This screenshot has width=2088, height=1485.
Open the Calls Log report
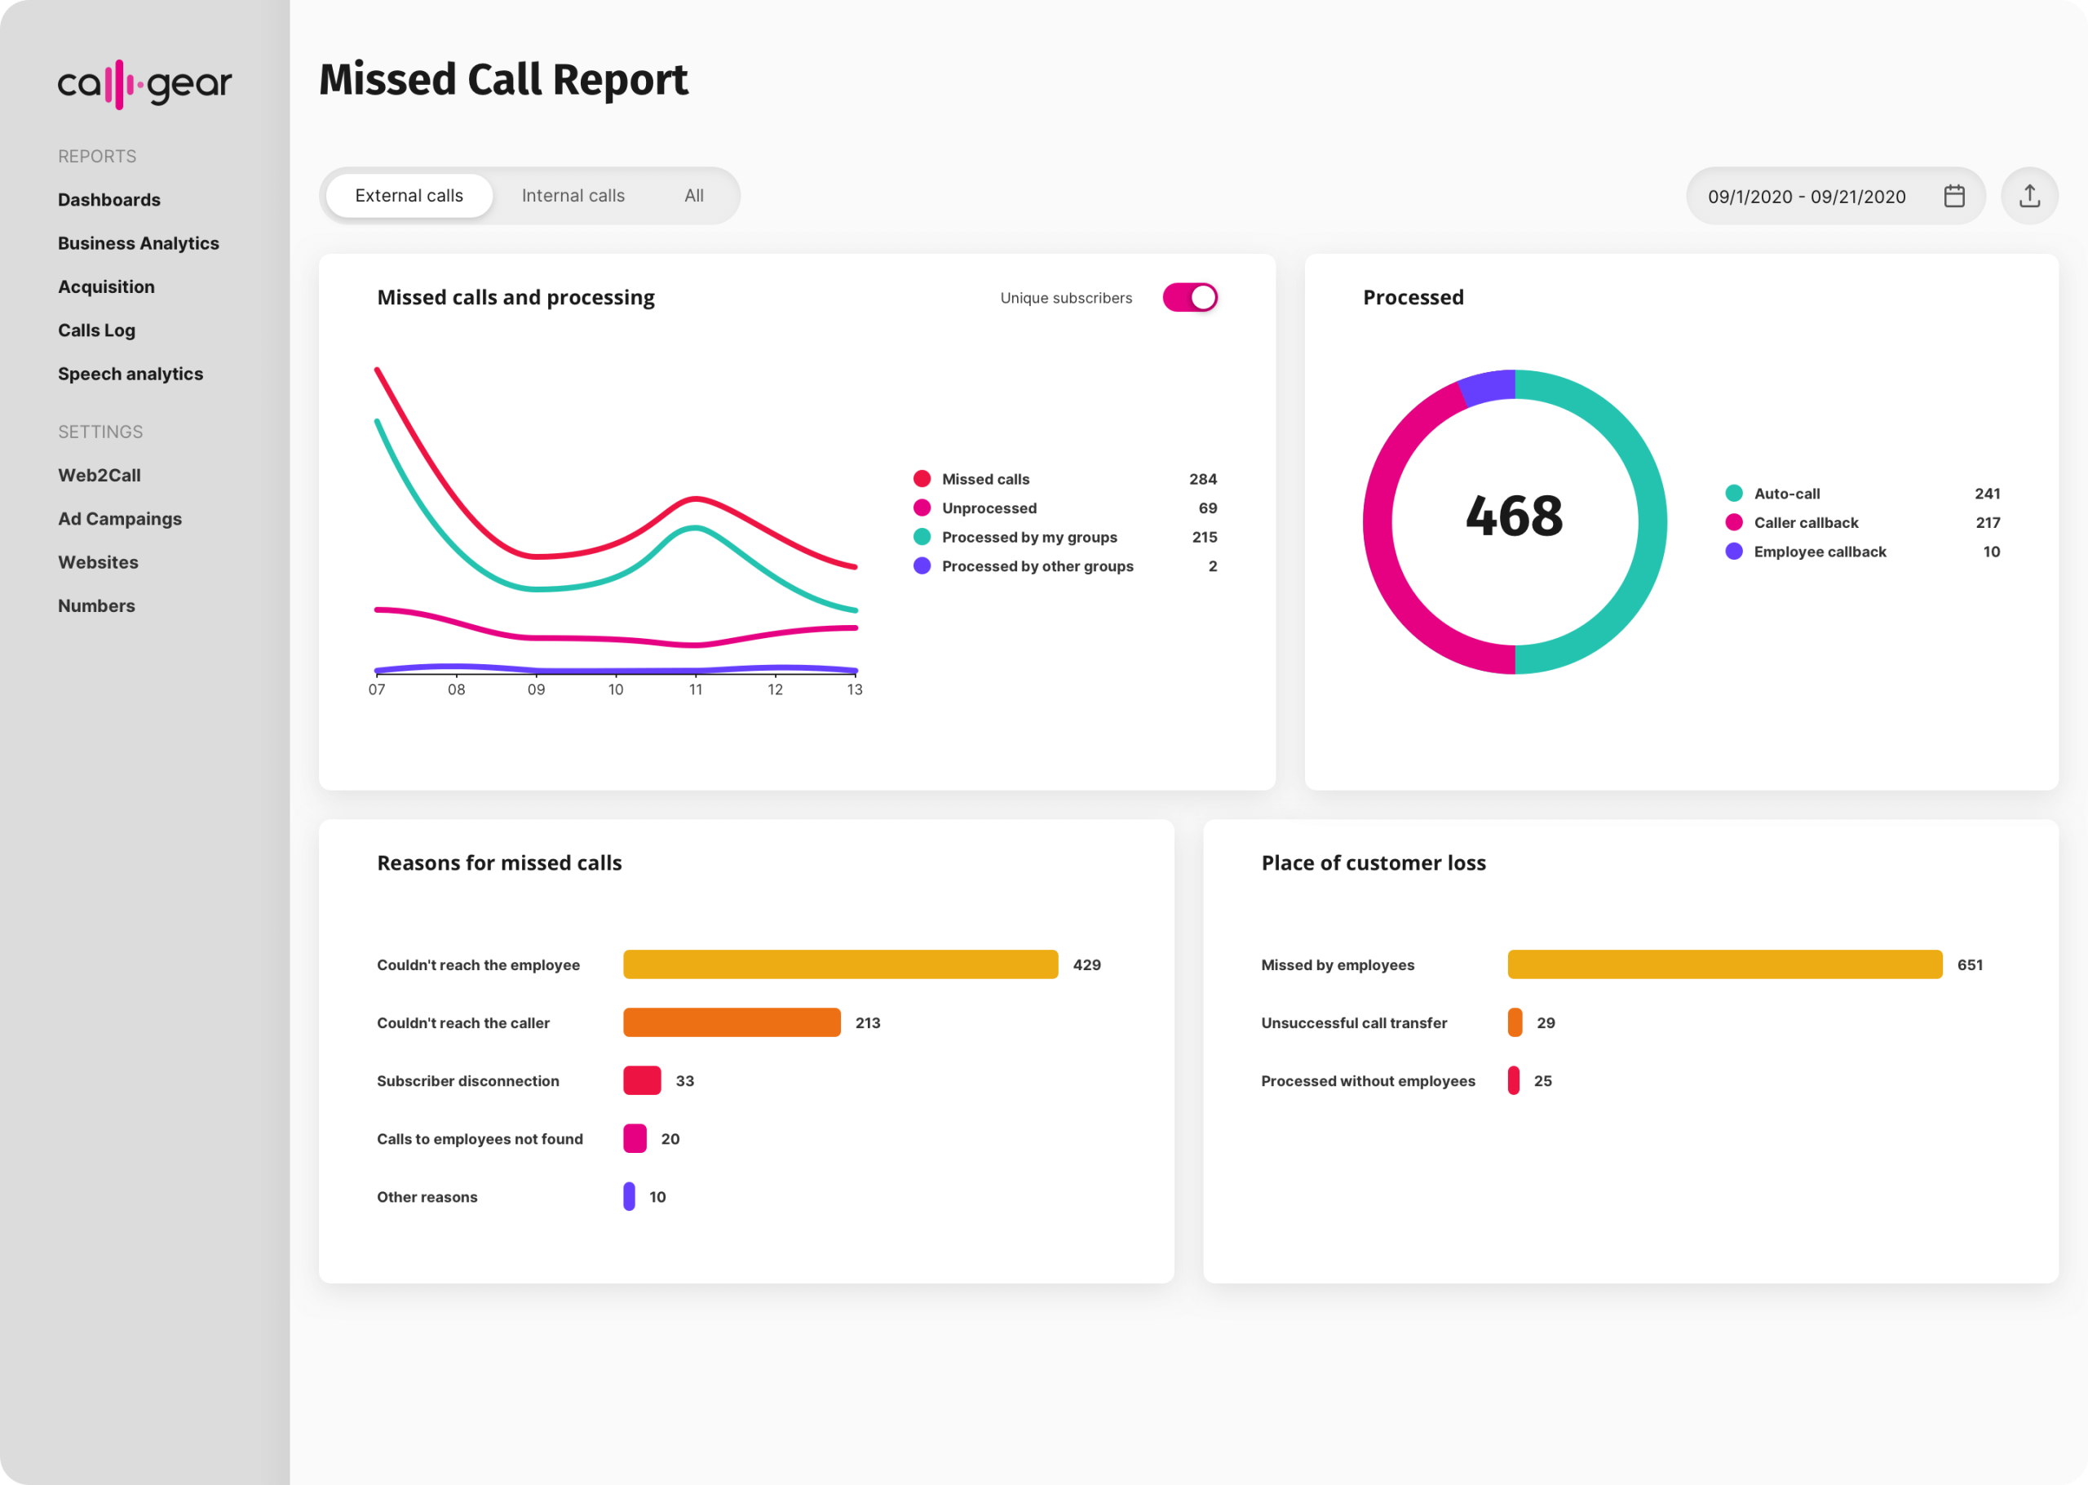96,330
